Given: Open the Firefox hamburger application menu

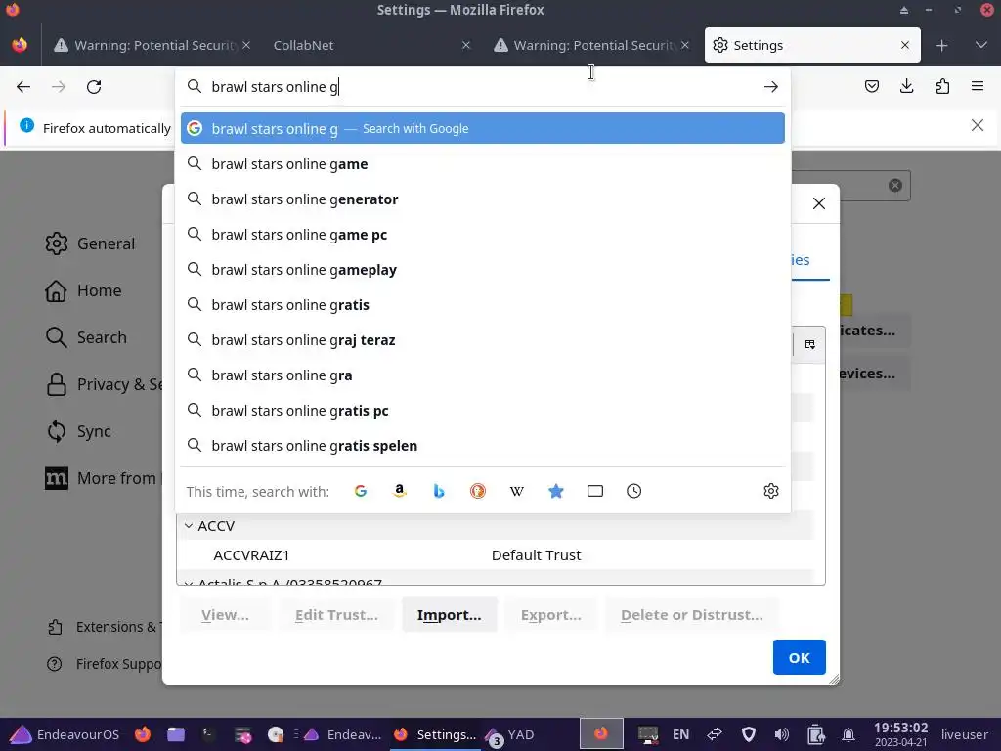Looking at the screenshot, I should point(978,86).
